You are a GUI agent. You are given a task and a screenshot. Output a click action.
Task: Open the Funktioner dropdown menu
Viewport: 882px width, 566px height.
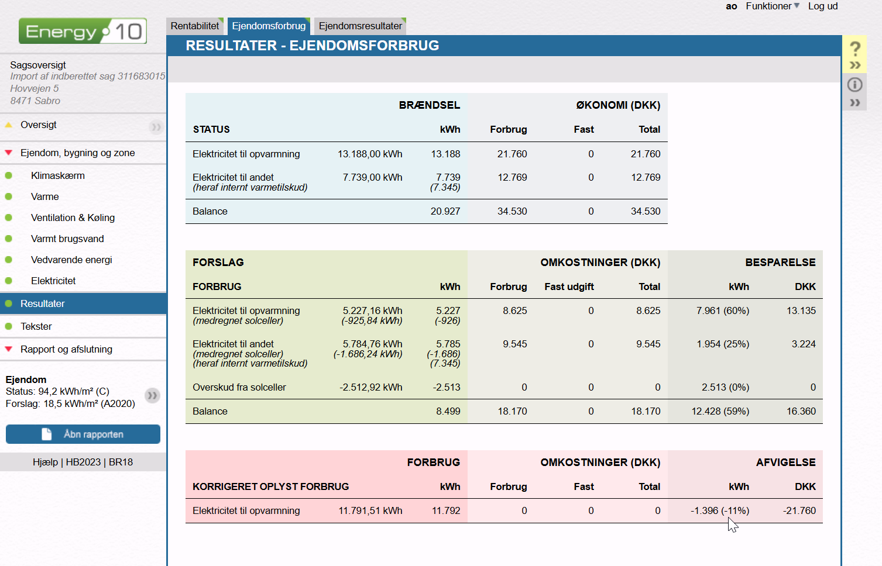coord(772,6)
